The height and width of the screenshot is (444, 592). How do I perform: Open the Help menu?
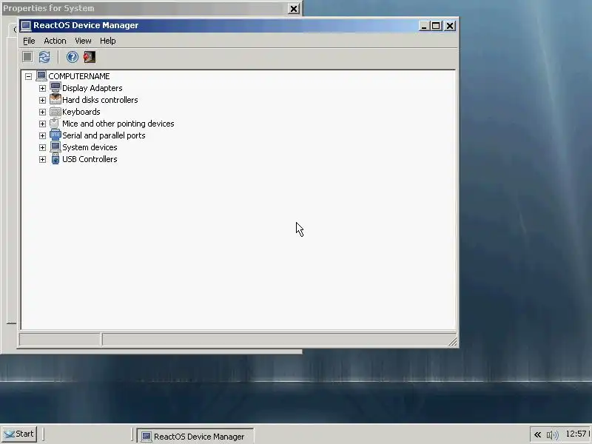107,41
